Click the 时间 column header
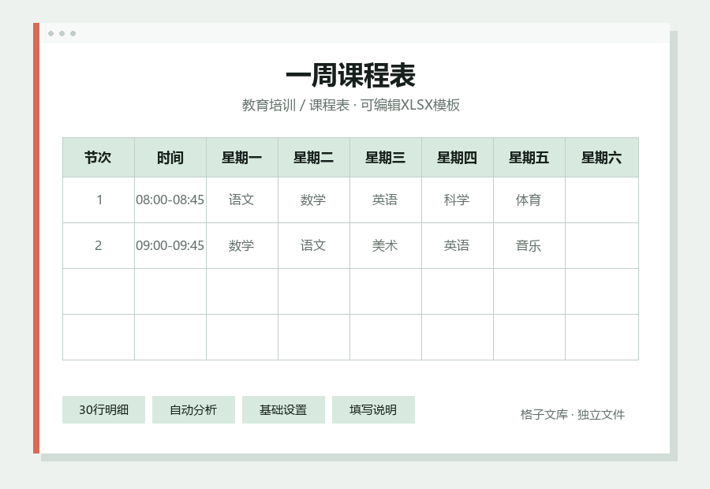The width and height of the screenshot is (710, 489). pyautogui.click(x=170, y=158)
